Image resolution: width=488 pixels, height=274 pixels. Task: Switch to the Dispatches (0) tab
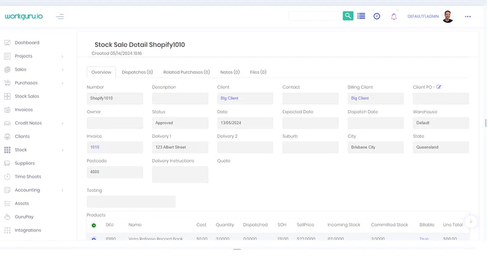tap(137, 72)
